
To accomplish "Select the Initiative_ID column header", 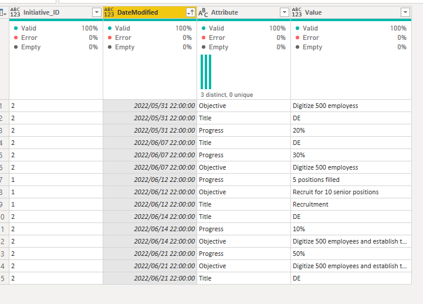I will click(x=56, y=12).
